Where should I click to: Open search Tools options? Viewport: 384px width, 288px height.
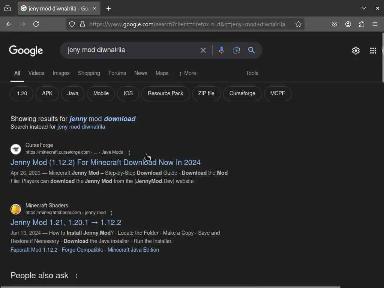[252, 73]
